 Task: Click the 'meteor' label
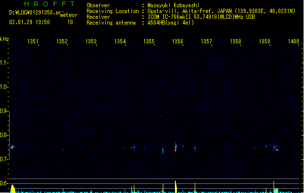pyautogui.click(x=69, y=15)
